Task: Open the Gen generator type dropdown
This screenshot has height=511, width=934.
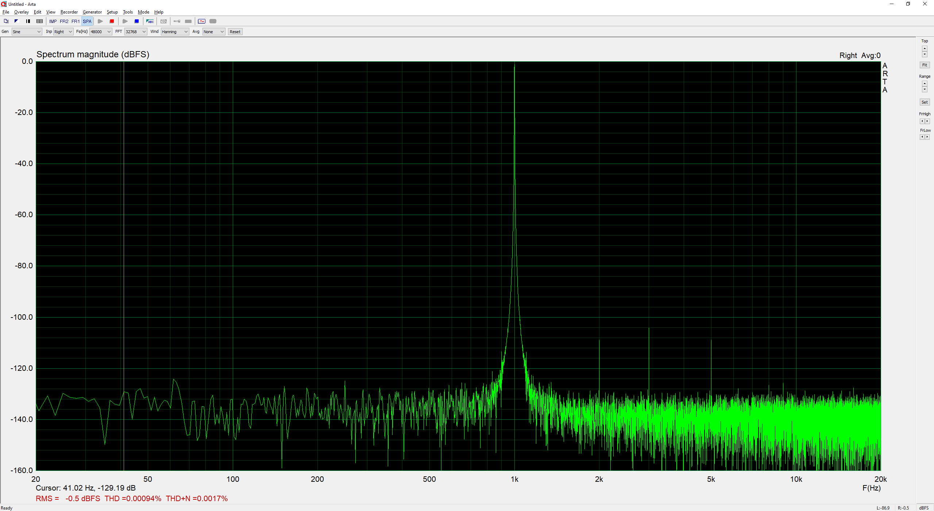Action: pyautogui.click(x=27, y=32)
